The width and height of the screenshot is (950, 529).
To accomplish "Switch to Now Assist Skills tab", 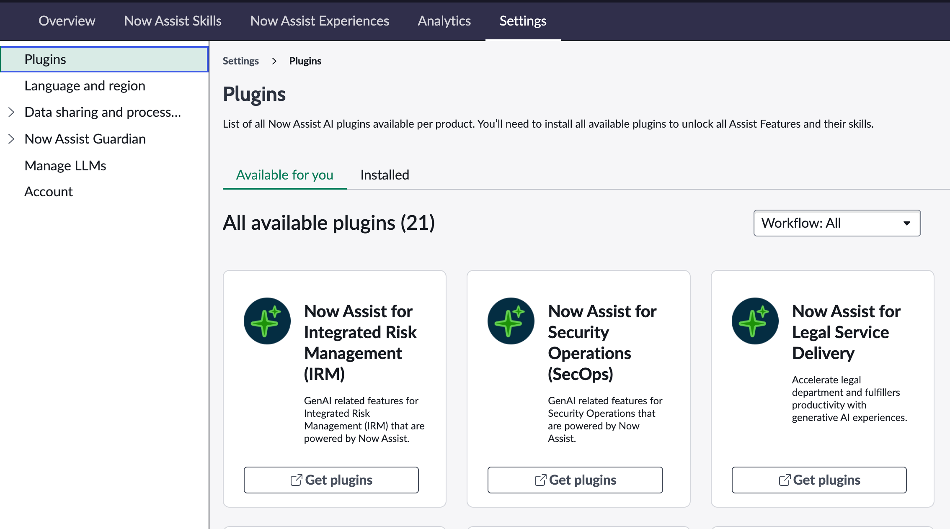I will click(173, 21).
